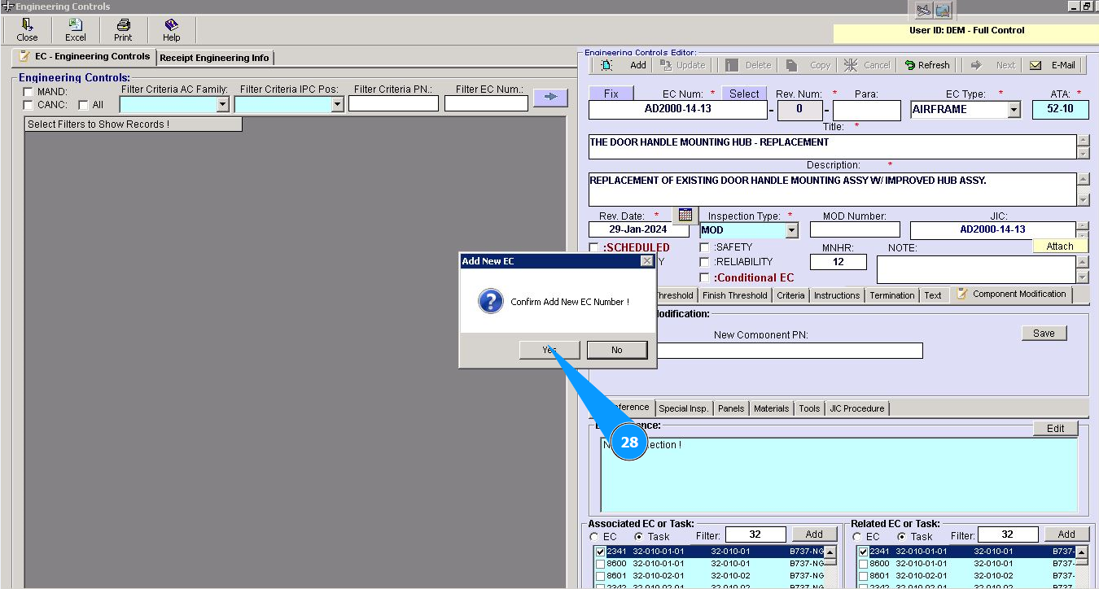Expand the EC Type dropdown showing AIRFRAME

pyautogui.click(x=1014, y=110)
